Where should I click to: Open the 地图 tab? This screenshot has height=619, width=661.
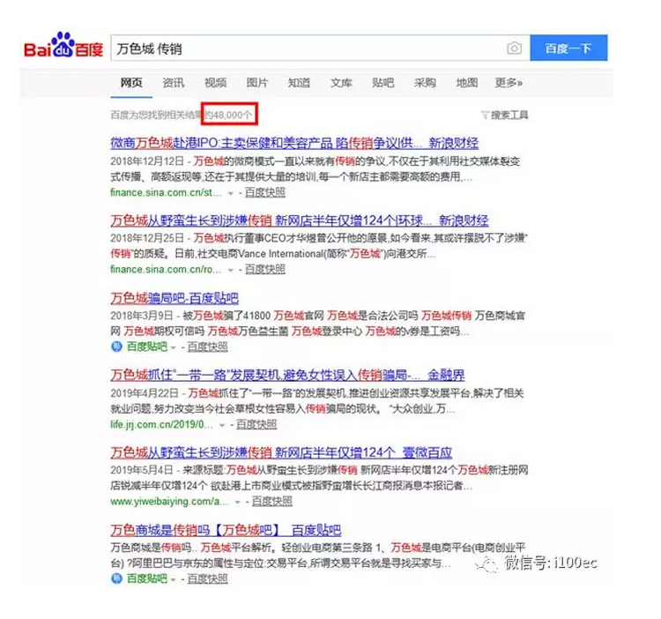(x=466, y=83)
